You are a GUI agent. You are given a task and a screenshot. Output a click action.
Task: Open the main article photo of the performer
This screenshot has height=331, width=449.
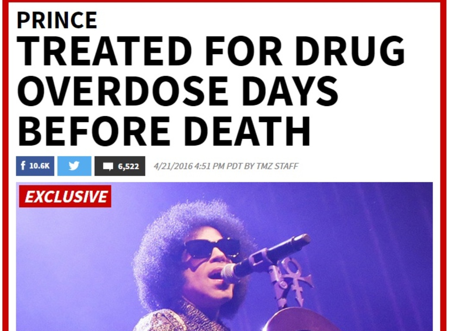click(224, 256)
